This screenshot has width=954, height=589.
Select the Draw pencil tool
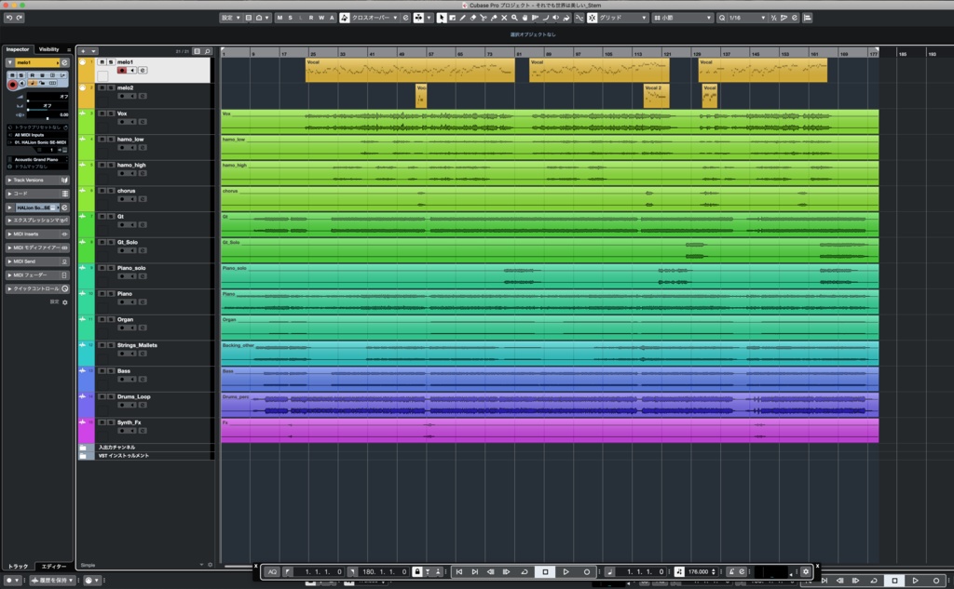(x=462, y=18)
